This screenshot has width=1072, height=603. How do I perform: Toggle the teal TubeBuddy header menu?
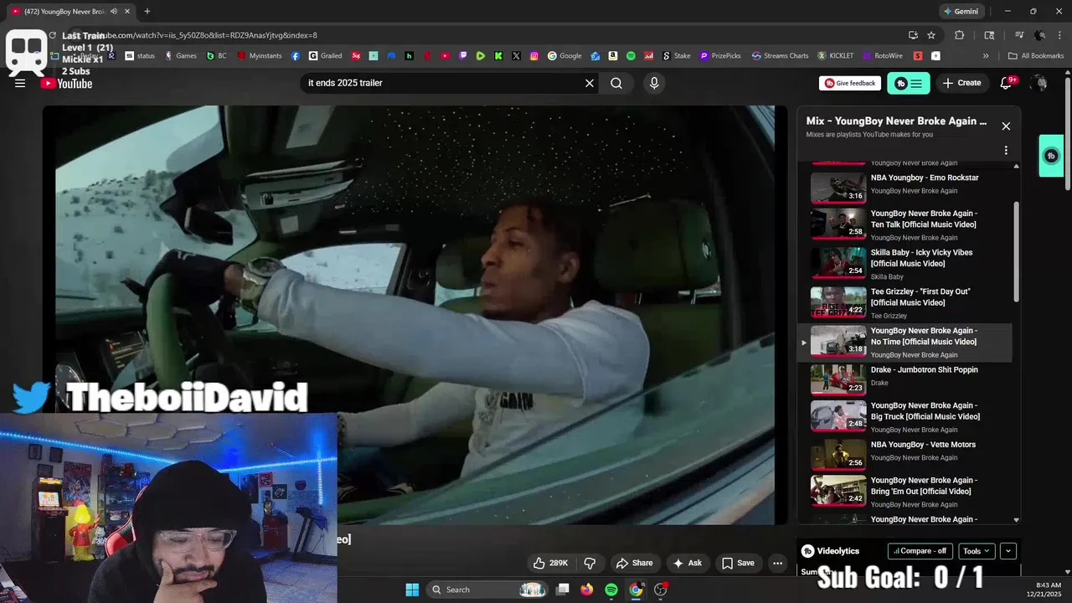909,83
